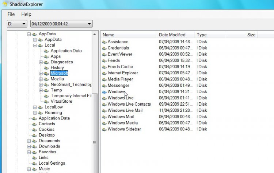This screenshot has width=274, height=173.
Task: Open the Help menu
Action: click(x=26, y=14)
